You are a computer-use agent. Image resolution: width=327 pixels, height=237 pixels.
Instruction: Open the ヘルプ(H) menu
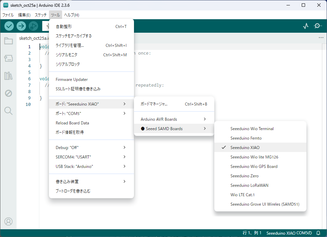pyautogui.click(x=72, y=15)
